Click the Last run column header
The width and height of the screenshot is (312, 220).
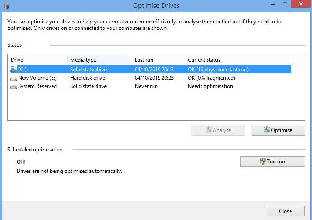[158, 60]
